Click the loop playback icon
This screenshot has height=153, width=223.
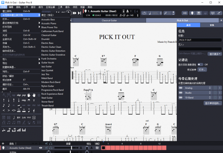tap(145, 13)
